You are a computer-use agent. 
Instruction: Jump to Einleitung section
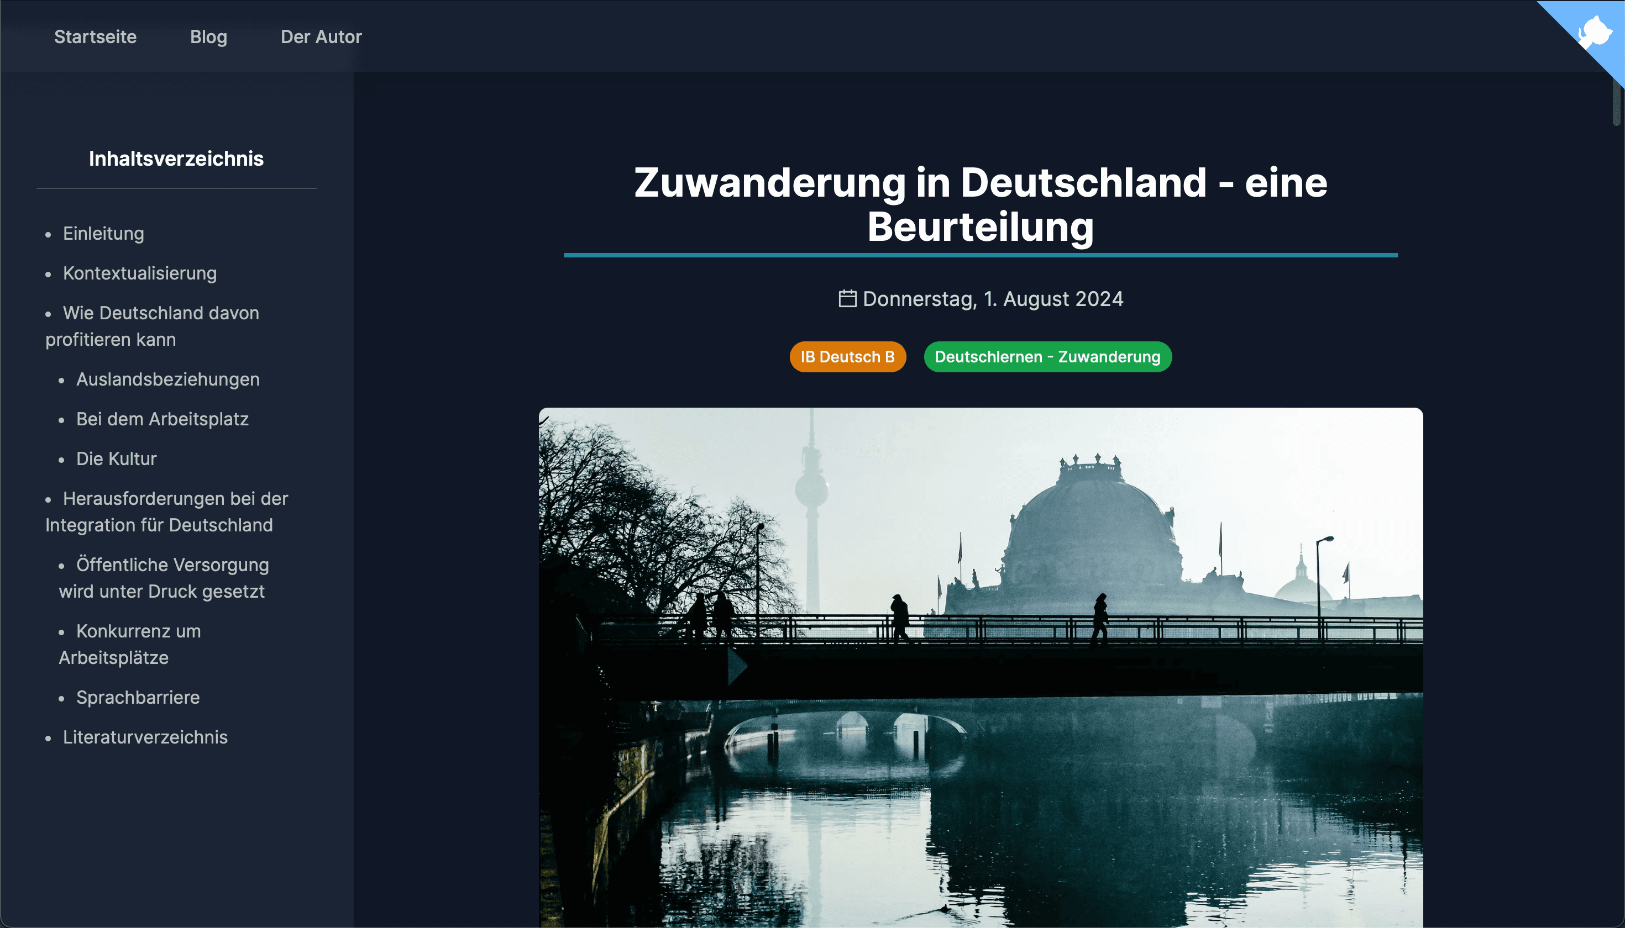click(x=103, y=233)
